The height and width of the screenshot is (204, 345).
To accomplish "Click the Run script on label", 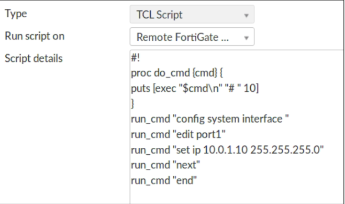I will [35, 36].
